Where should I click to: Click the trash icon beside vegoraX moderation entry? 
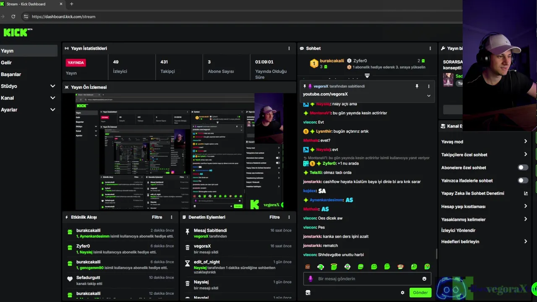point(187,247)
